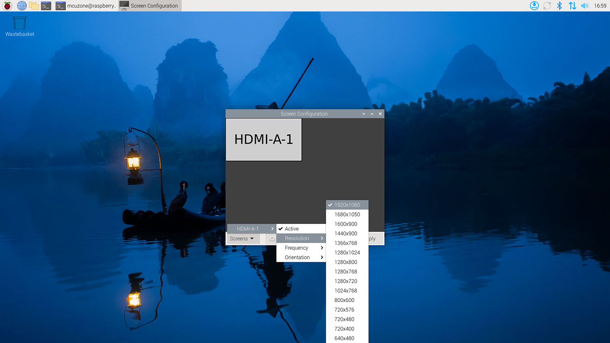
Task: Select 1280x720 from the list
Action: point(347,281)
